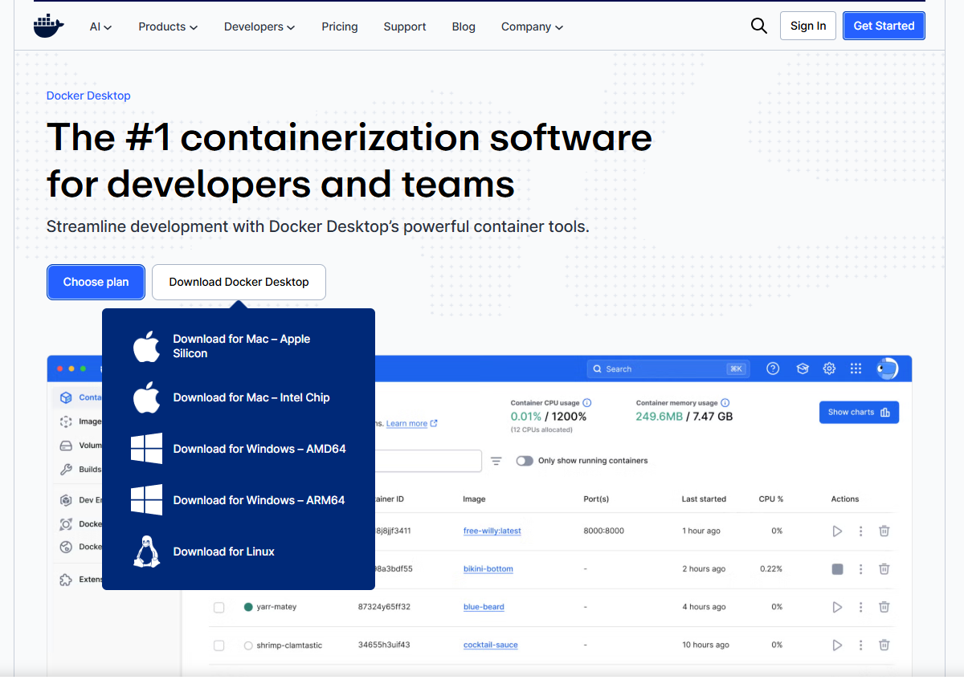Click the Download Docker Desktop button

[x=239, y=282]
